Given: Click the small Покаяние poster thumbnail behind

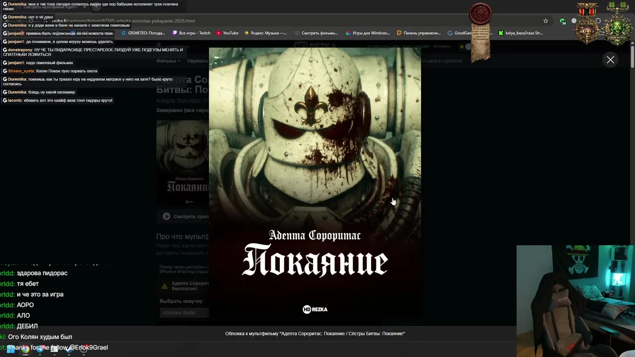Looking at the screenshot, I should tap(183, 163).
